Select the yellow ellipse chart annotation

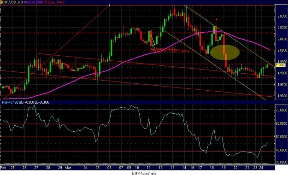[225, 52]
